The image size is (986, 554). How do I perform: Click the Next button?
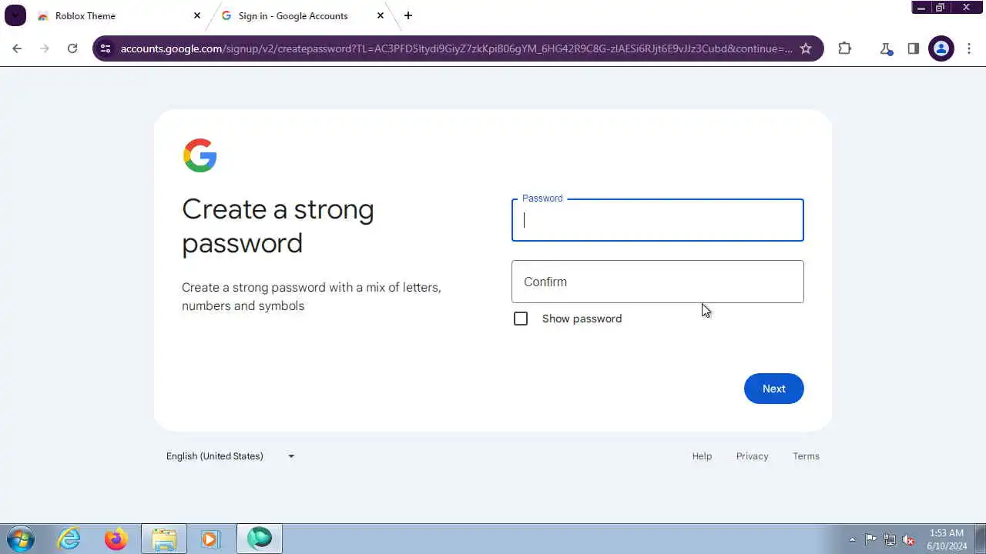tap(774, 389)
